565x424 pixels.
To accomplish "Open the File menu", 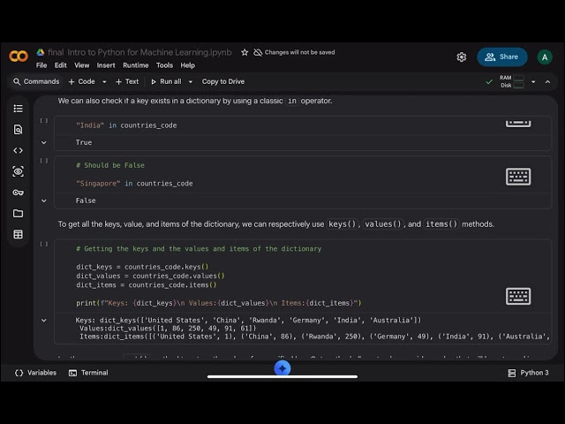I will [x=41, y=65].
